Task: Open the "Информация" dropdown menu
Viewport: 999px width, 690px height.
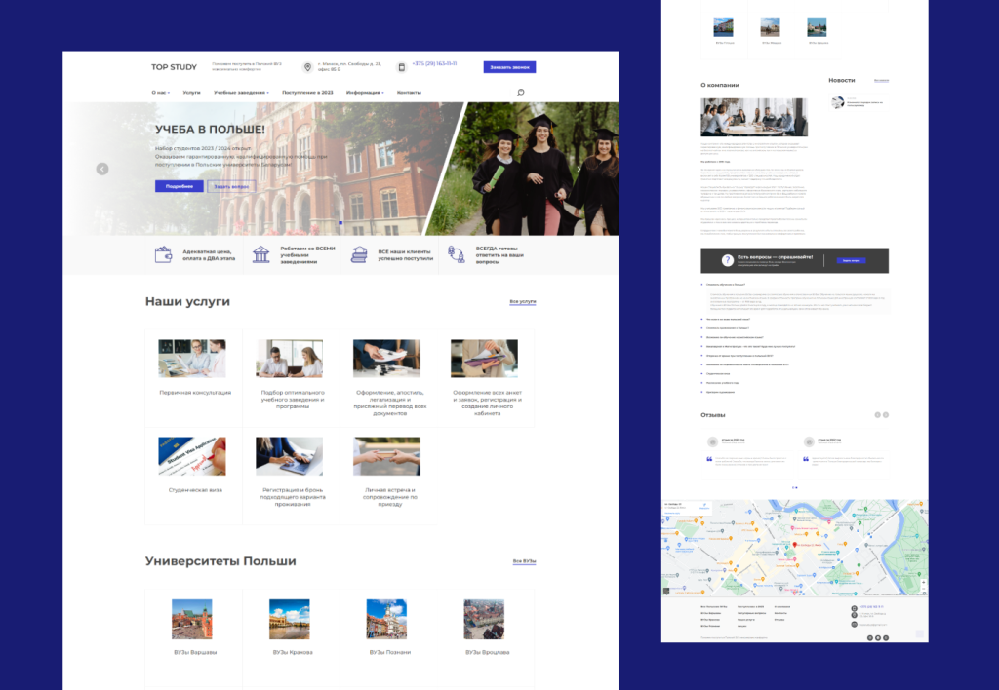Action: click(364, 93)
